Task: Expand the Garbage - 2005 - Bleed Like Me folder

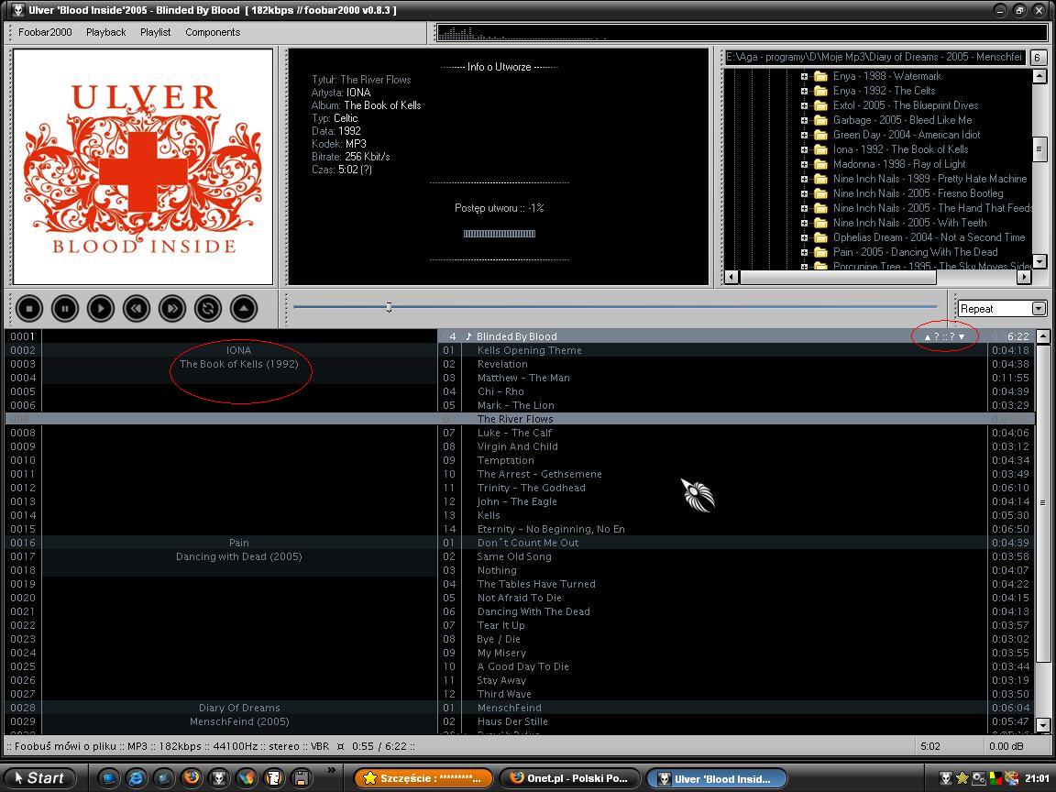Action: (804, 121)
